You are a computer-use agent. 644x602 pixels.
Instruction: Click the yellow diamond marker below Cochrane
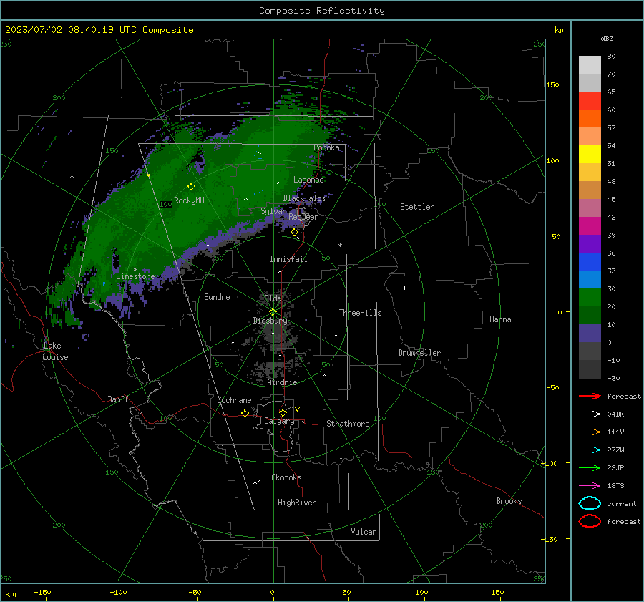tap(245, 413)
